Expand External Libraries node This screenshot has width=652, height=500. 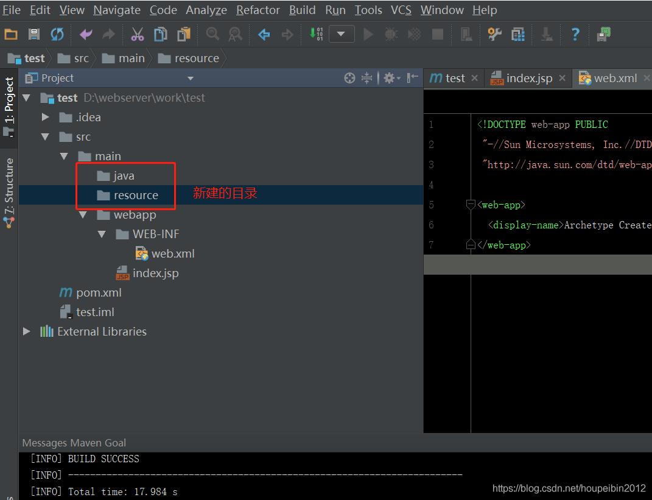click(x=27, y=331)
